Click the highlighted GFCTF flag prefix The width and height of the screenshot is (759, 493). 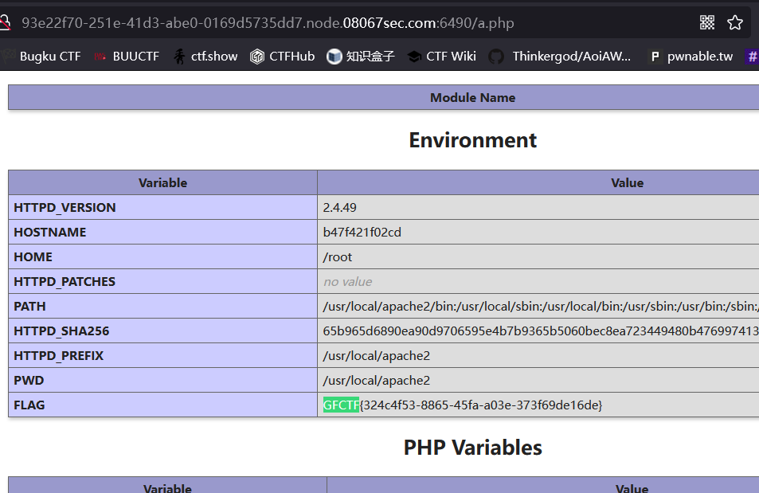[341, 405]
